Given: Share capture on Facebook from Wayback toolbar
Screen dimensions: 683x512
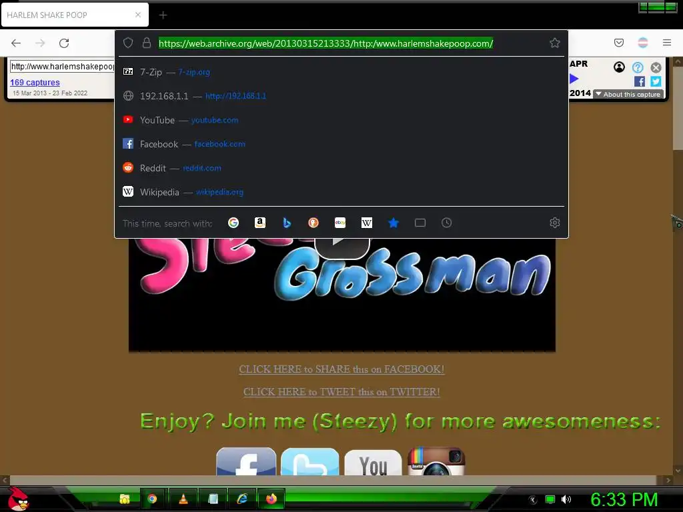Looking at the screenshot, I should click(640, 81).
